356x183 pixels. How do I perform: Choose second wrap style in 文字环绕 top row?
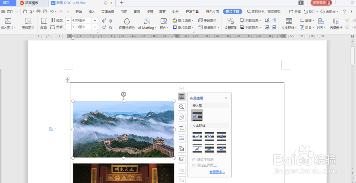209,137
